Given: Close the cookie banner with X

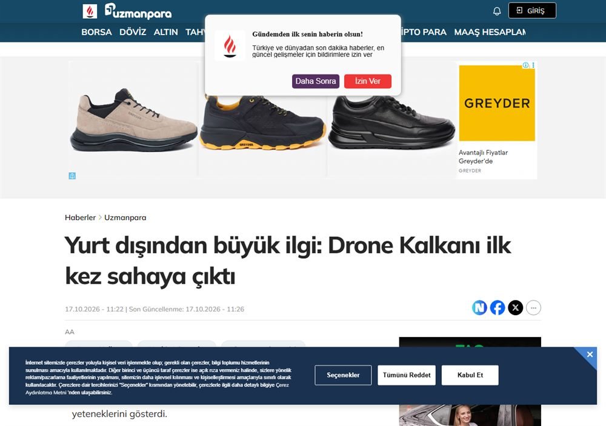Looking at the screenshot, I should 590,354.
